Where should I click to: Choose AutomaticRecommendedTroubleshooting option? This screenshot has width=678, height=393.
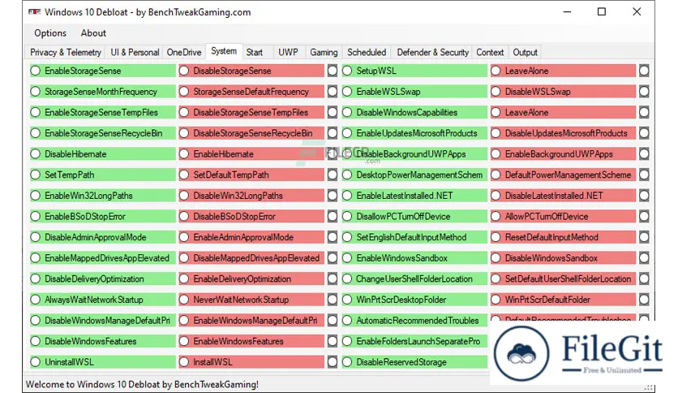(x=414, y=320)
